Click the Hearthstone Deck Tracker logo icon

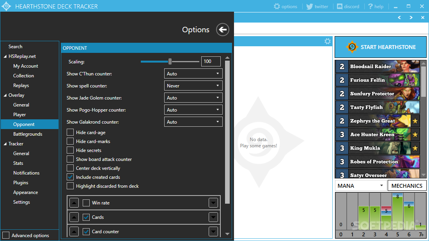(x=6, y=6)
